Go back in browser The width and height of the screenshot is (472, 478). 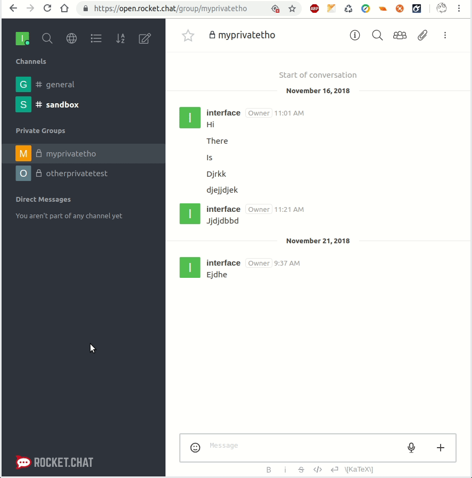[13, 8]
